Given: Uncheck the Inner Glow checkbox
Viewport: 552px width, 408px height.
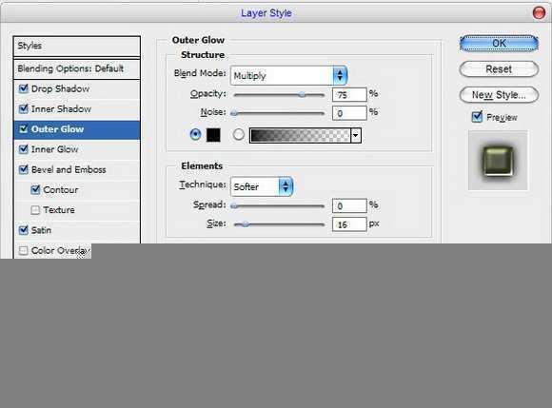Looking at the screenshot, I should pyautogui.click(x=24, y=149).
